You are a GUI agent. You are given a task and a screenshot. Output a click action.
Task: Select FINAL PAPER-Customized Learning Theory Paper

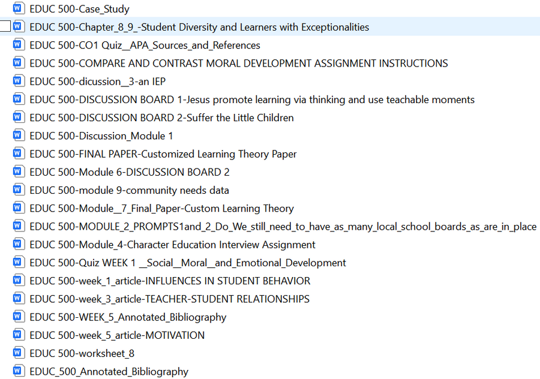point(163,154)
